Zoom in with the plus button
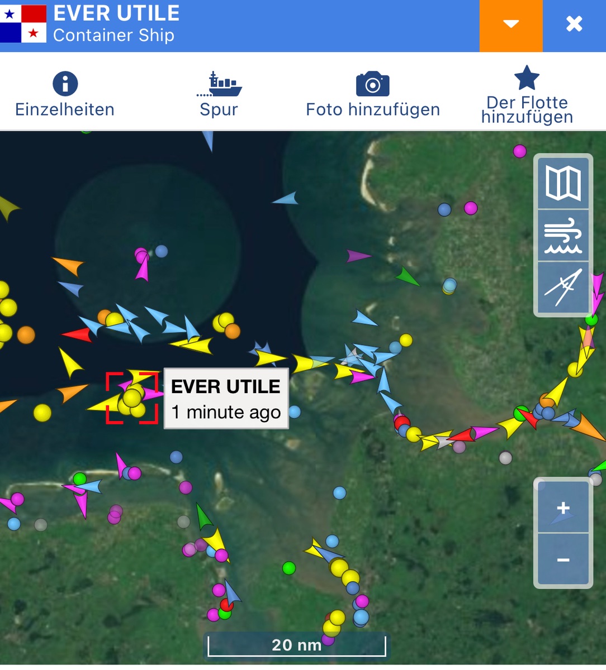Screen dimensions: 606x670 pyautogui.click(x=563, y=508)
